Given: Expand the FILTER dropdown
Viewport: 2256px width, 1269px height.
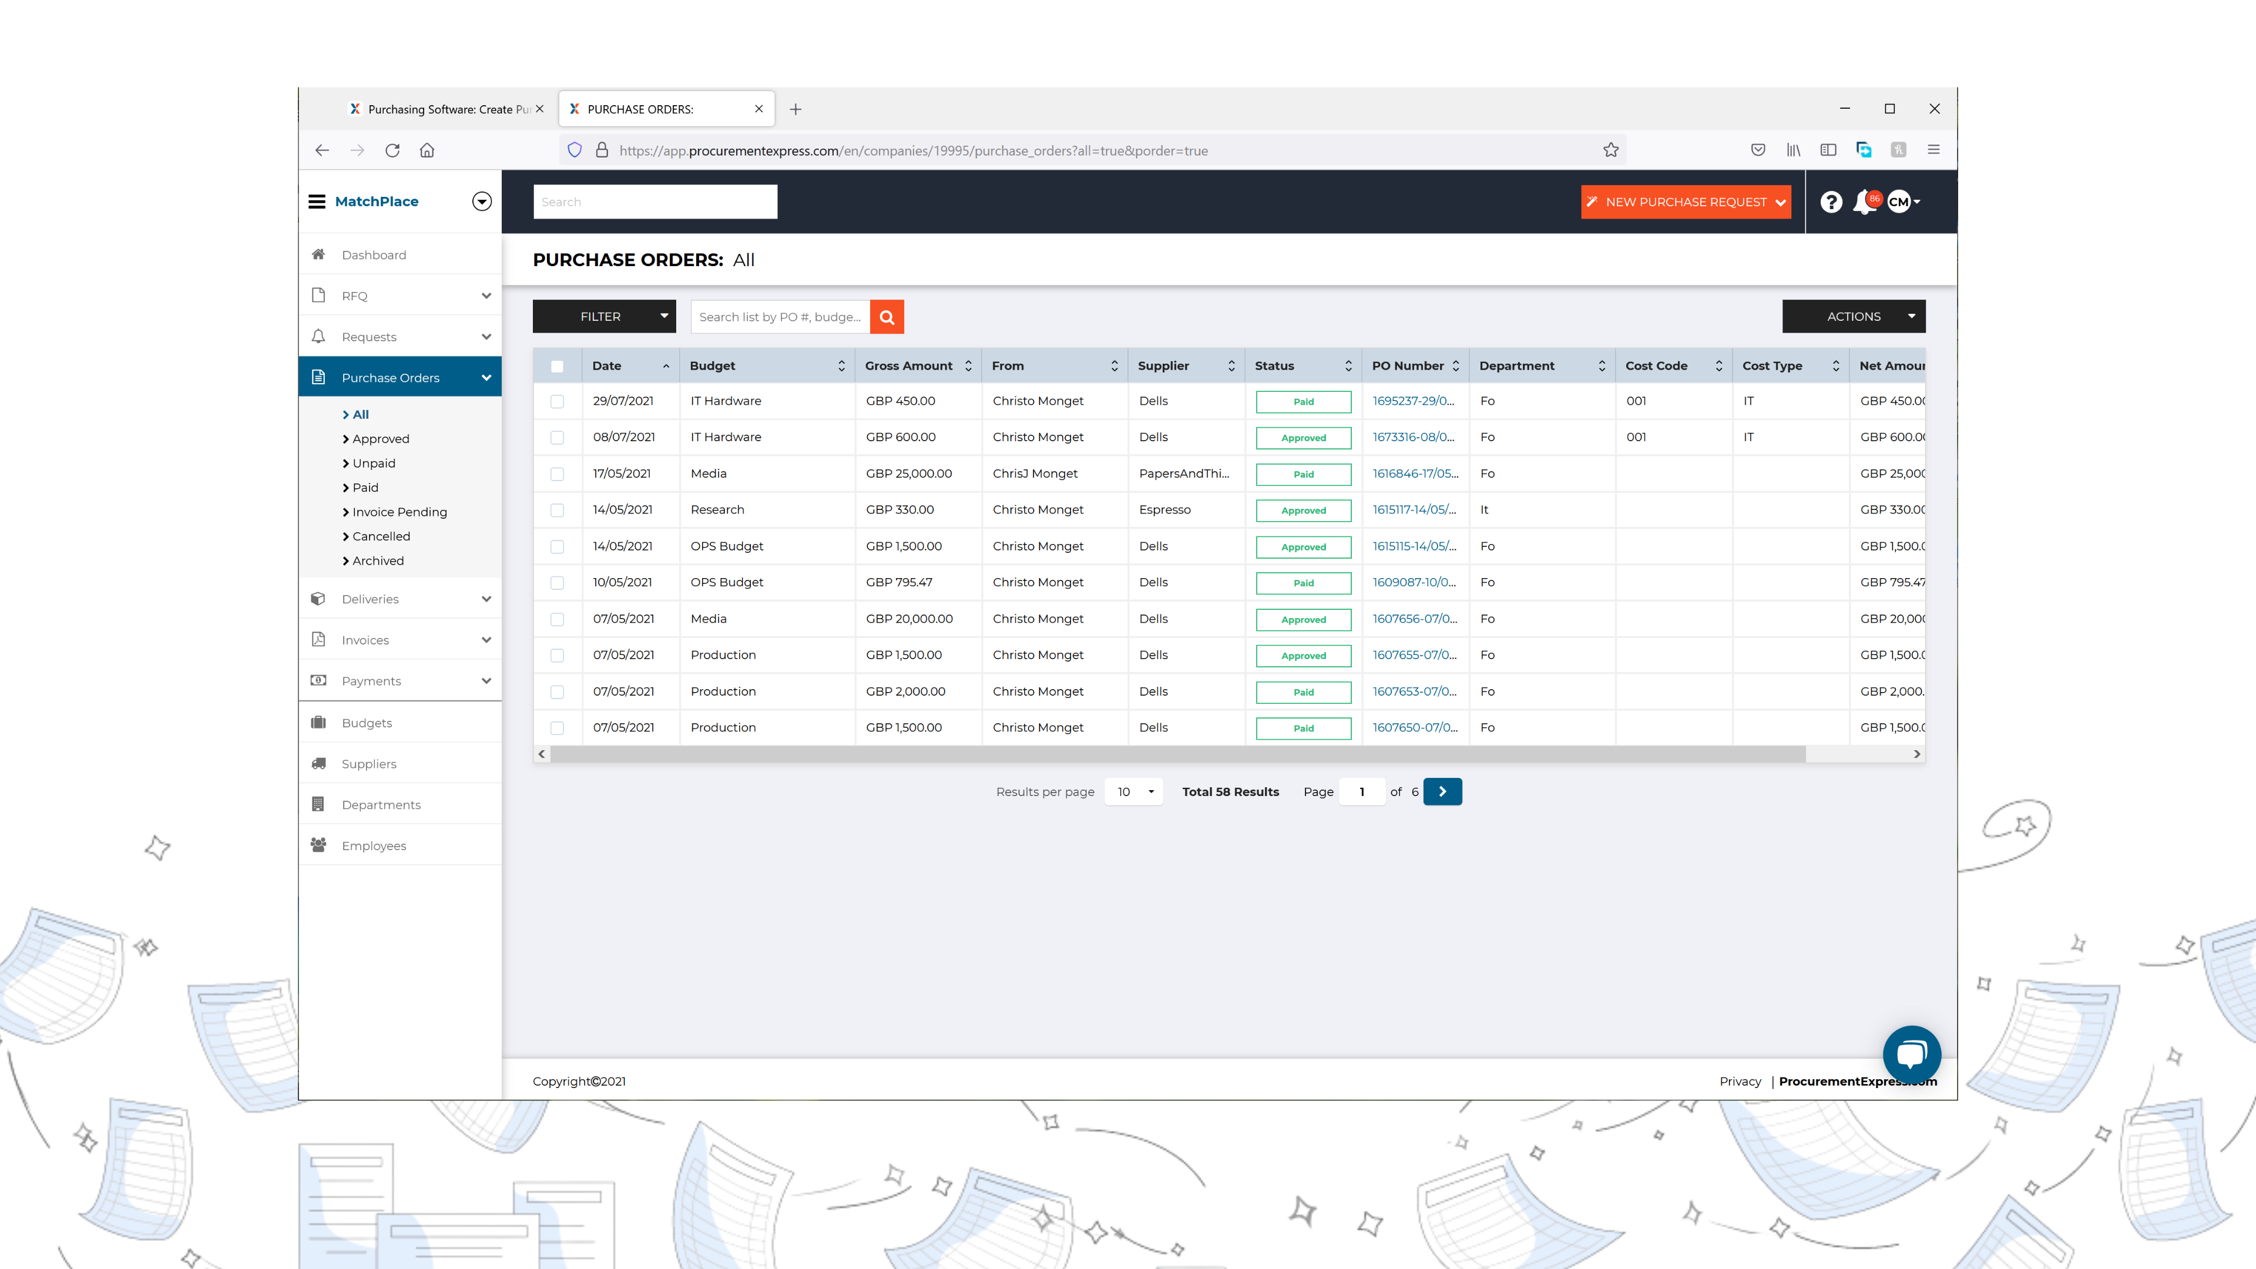Looking at the screenshot, I should [x=603, y=316].
